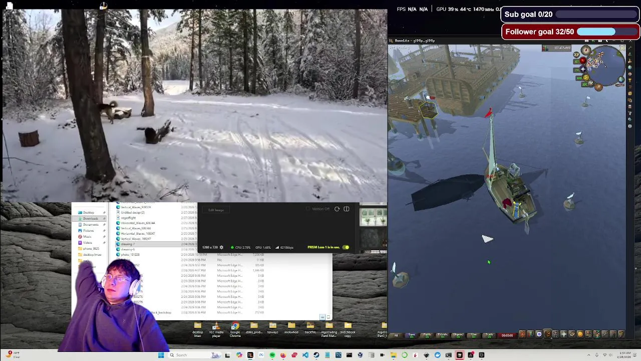Select the Horizontal_Waves_606344 file

(138, 223)
